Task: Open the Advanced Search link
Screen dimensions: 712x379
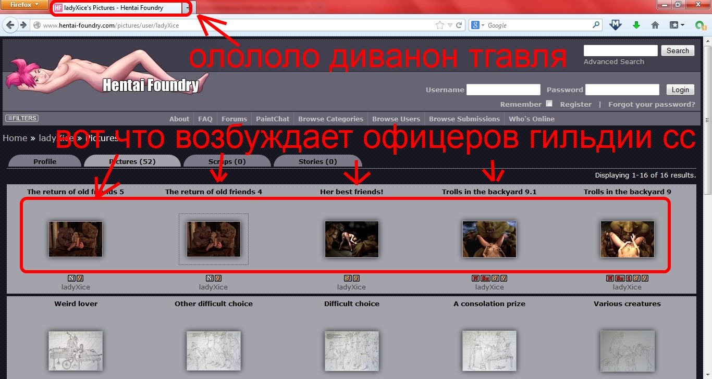Action: [x=613, y=61]
